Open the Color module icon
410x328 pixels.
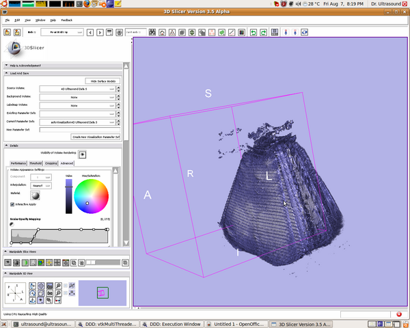coord(242,32)
